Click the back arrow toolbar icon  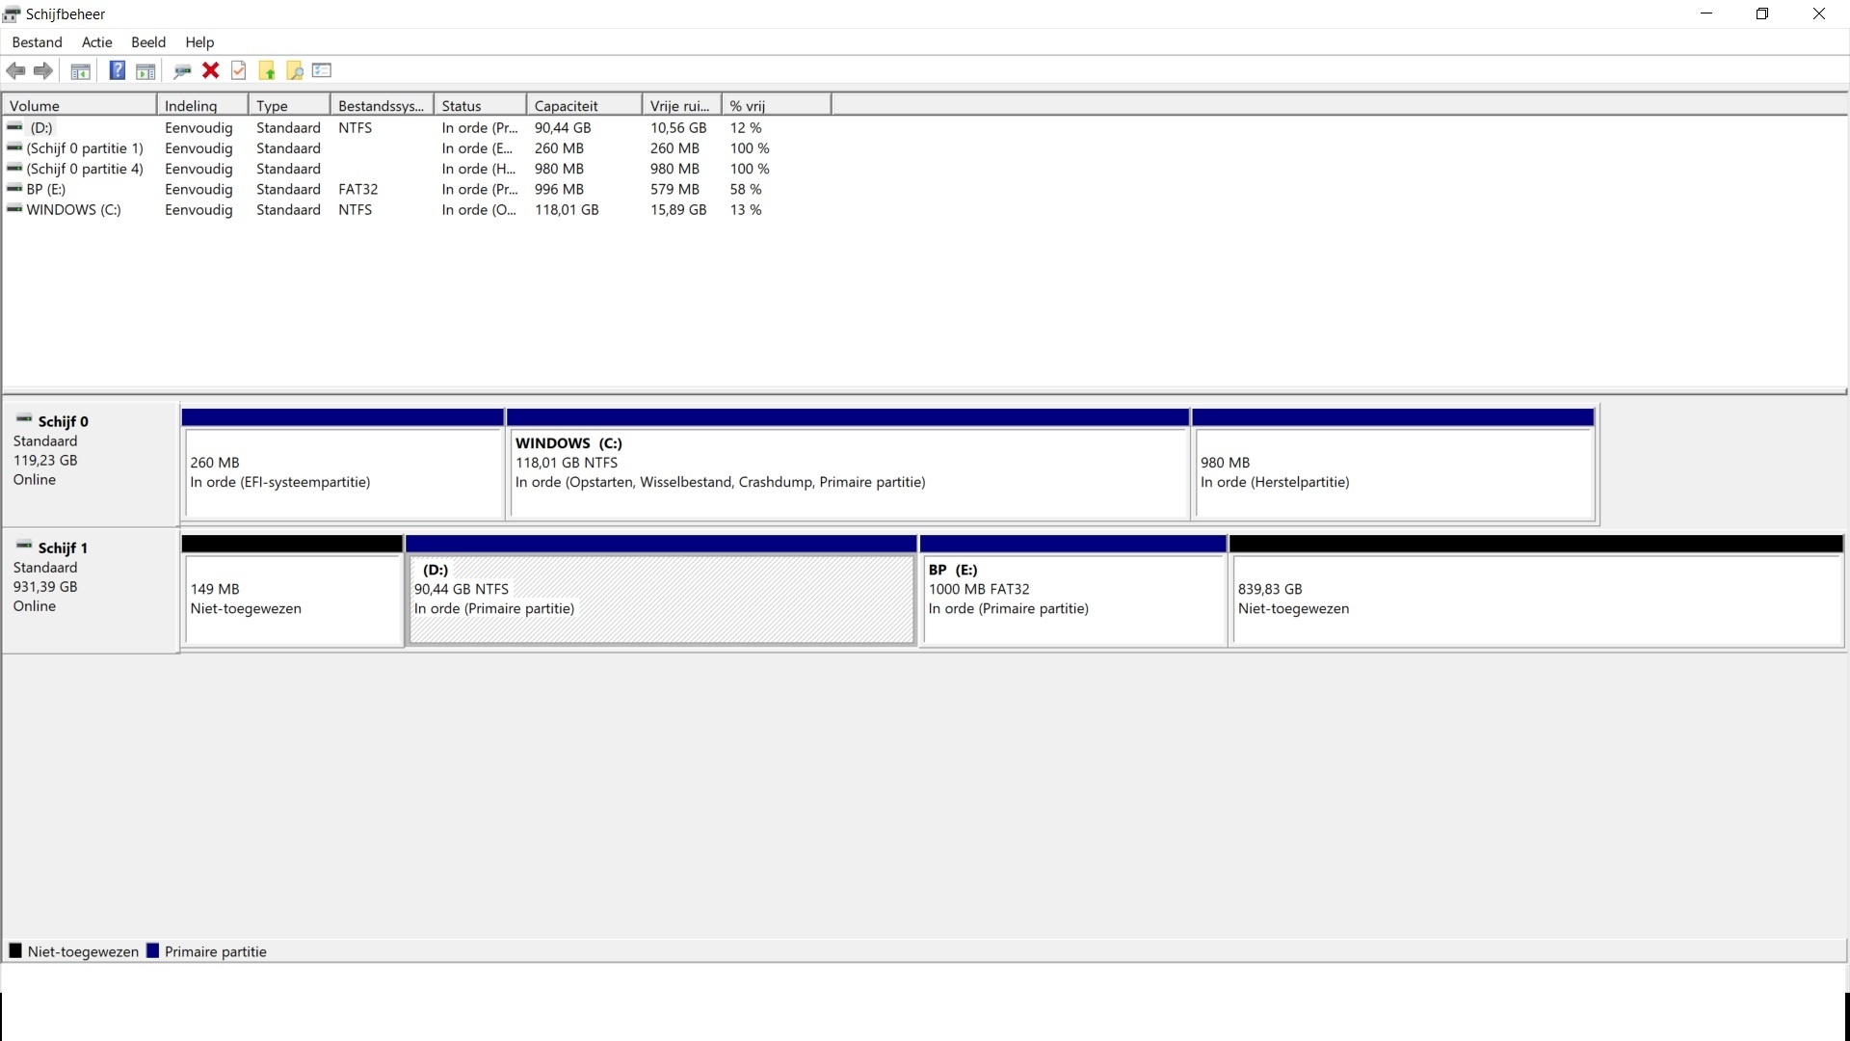click(x=15, y=70)
